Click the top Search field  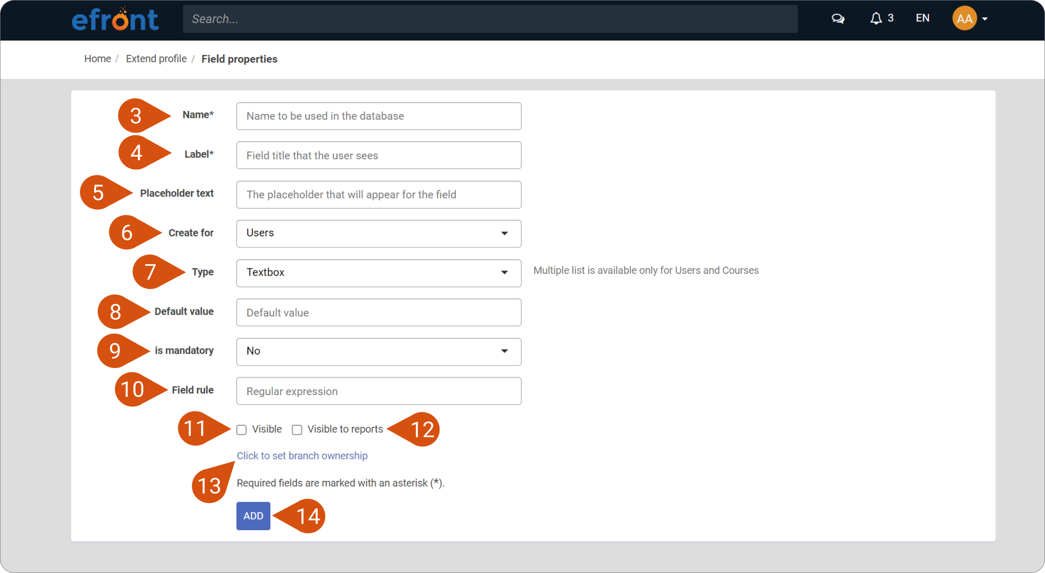(490, 19)
